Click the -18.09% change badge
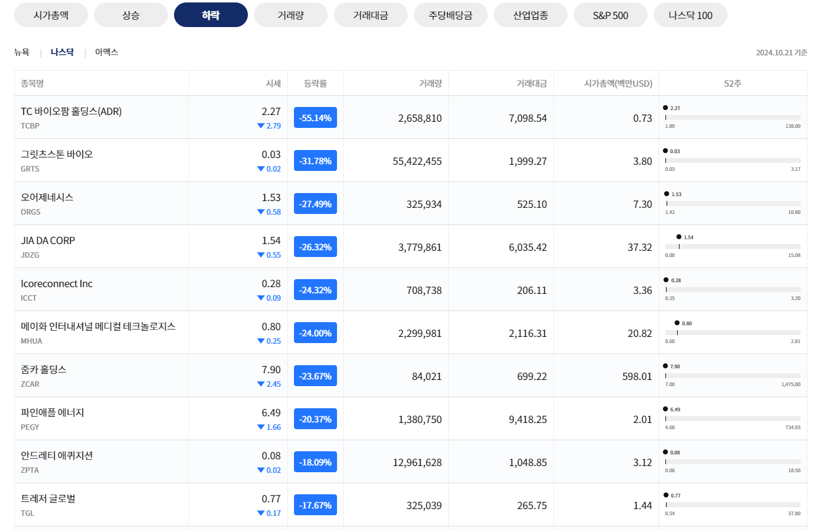The height and width of the screenshot is (530, 813). tap(315, 462)
